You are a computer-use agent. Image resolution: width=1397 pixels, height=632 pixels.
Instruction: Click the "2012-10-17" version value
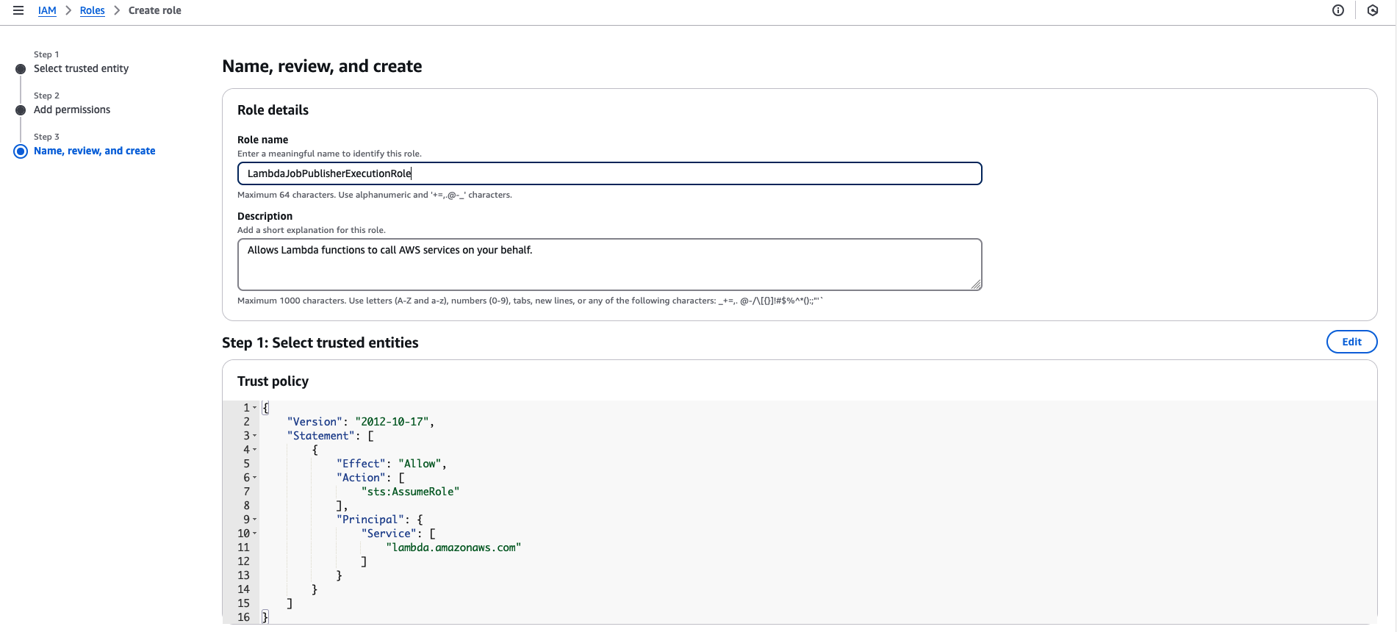tap(392, 422)
